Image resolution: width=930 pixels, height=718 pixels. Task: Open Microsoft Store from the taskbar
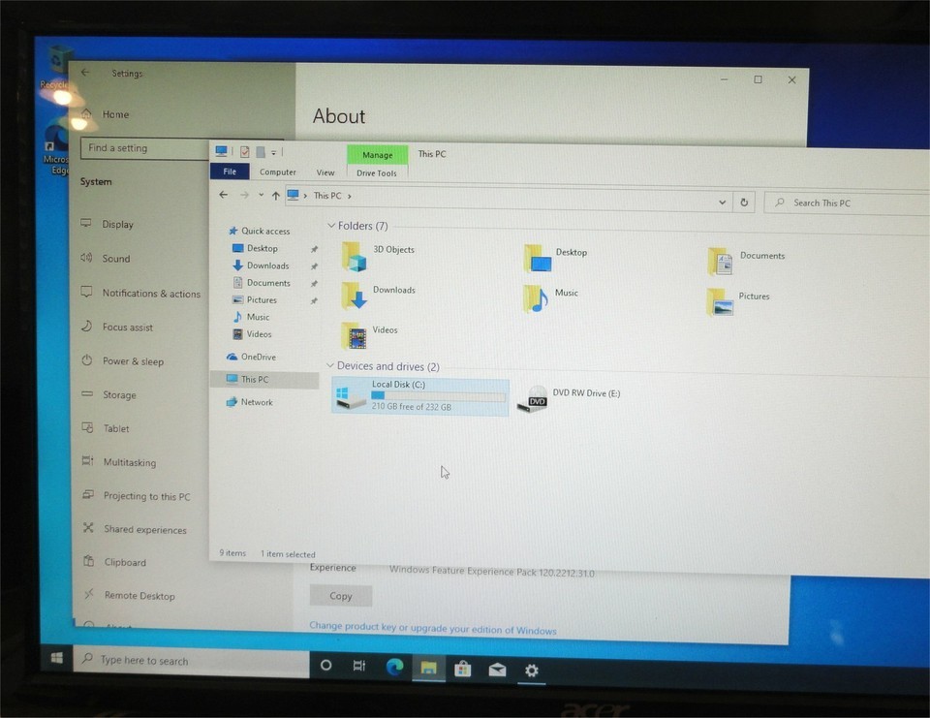[463, 669]
